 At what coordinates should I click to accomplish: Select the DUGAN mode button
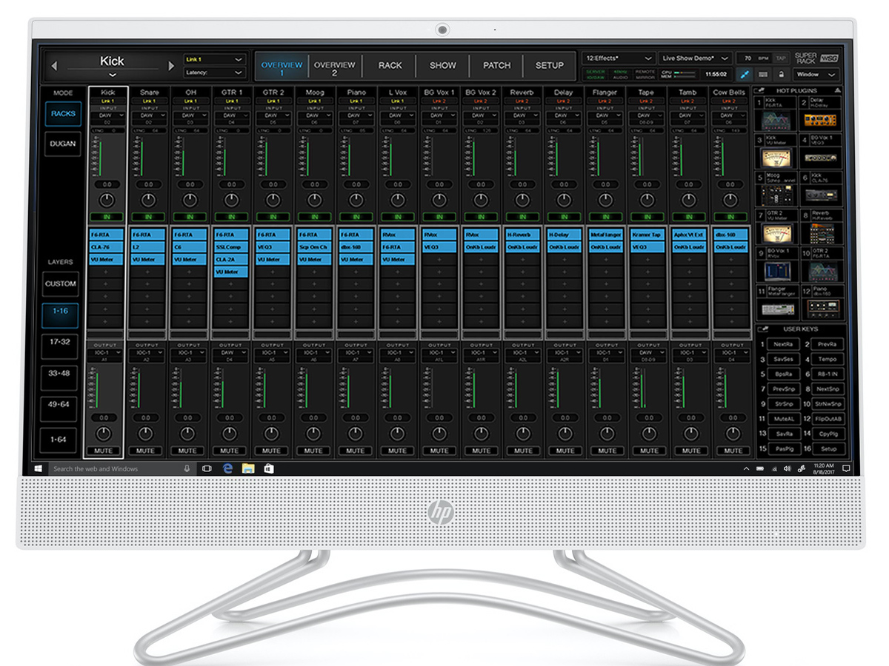point(62,144)
